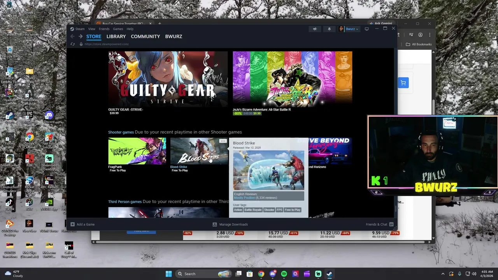The height and width of the screenshot is (280, 498).
Task: Open the Friends menu in Steam
Action: [104, 29]
